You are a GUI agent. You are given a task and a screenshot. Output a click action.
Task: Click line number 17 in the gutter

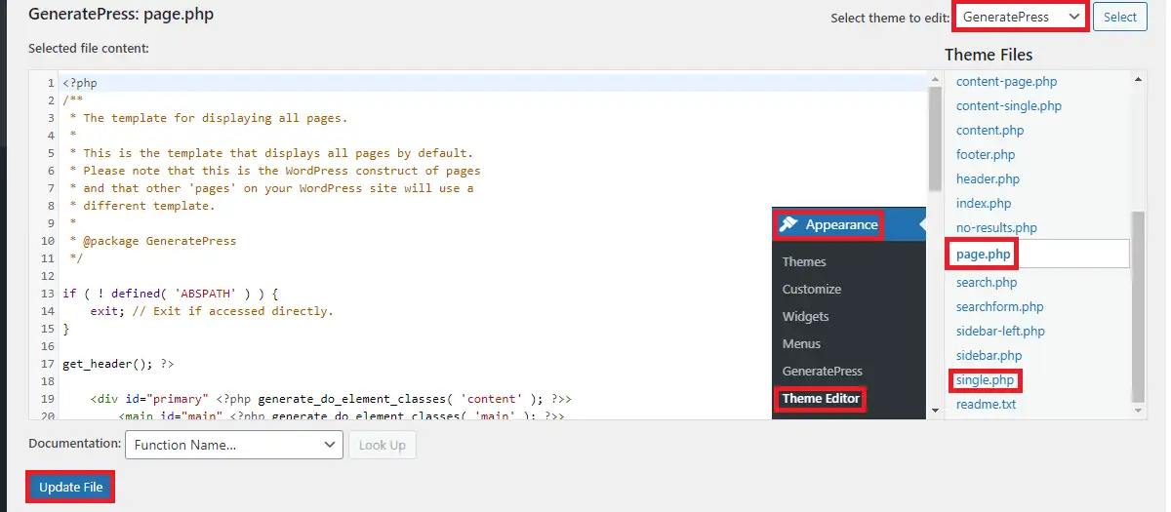coord(47,364)
